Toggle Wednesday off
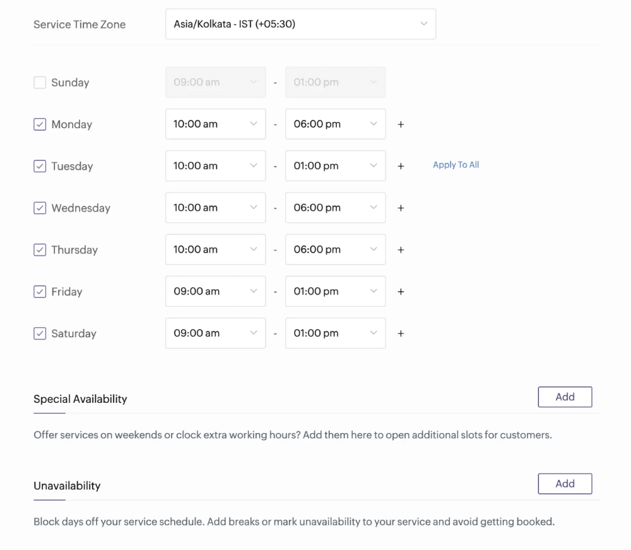 [39, 208]
